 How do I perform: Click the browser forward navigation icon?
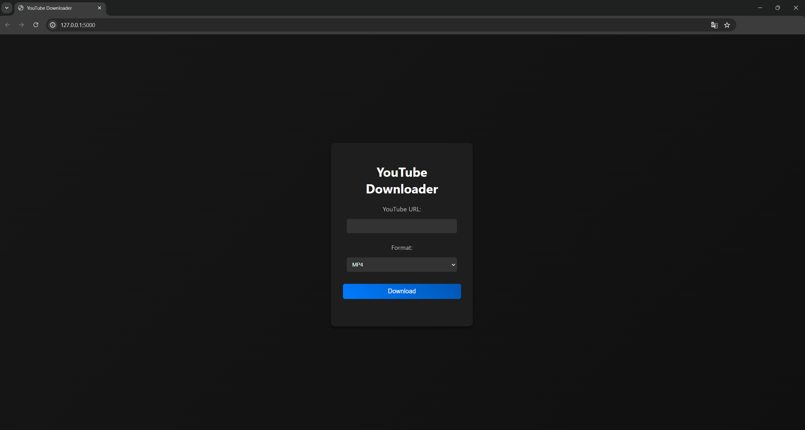coord(21,25)
